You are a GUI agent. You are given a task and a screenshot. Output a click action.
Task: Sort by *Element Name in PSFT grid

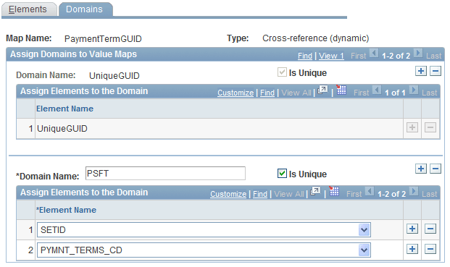click(66, 210)
